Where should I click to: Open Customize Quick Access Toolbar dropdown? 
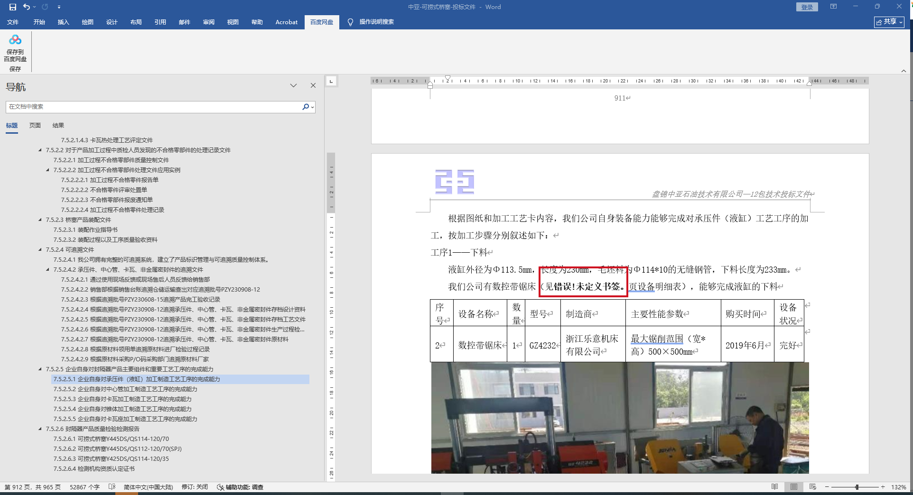59,7
